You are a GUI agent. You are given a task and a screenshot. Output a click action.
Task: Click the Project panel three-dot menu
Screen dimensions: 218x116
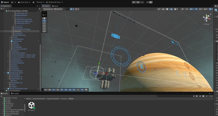[212, 94]
